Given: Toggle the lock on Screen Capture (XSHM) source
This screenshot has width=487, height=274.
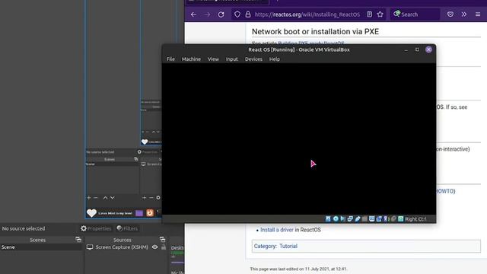Looking at the screenshot, I should point(164,247).
